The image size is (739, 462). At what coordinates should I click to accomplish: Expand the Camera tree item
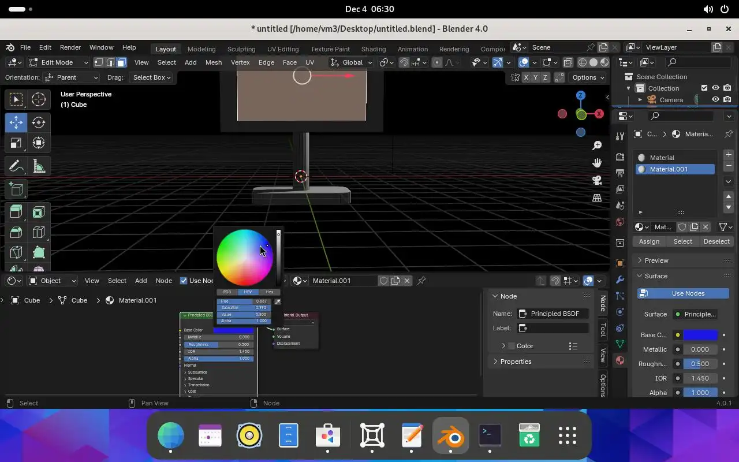640,100
